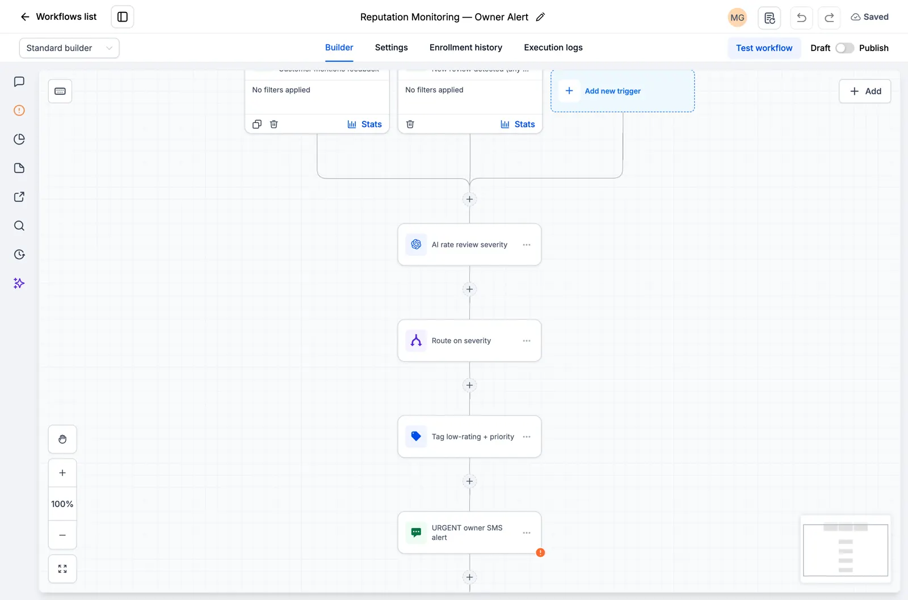View Stats for the second trigger
The image size is (908, 600).
[x=518, y=124]
